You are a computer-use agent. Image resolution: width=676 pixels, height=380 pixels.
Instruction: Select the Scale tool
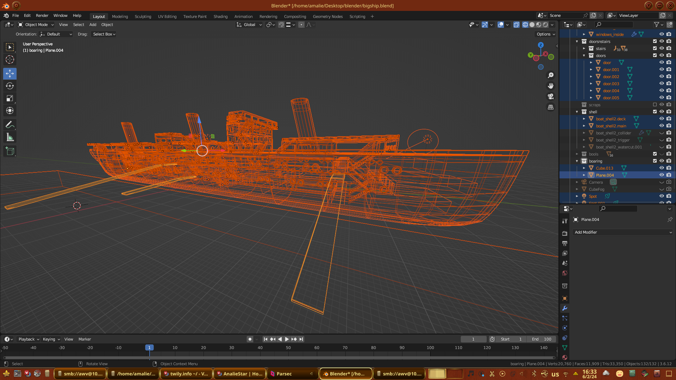pos(10,99)
